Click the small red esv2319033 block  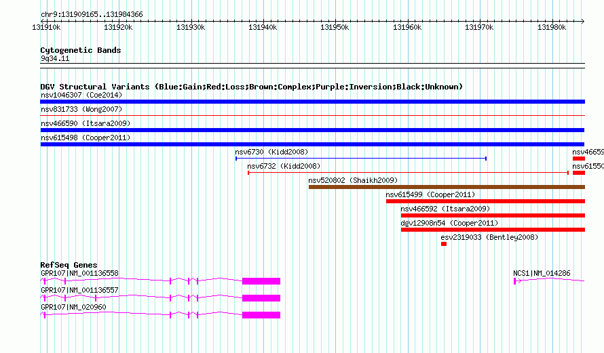444,244
